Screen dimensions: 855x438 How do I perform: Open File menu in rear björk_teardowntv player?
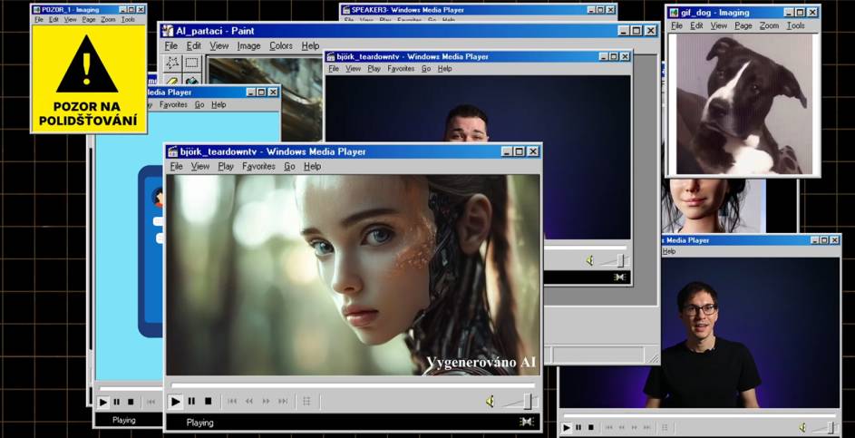(334, 69)
